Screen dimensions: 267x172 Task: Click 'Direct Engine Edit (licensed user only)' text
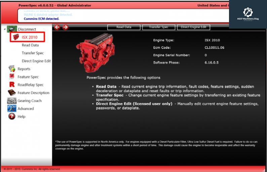click(134, 104)
